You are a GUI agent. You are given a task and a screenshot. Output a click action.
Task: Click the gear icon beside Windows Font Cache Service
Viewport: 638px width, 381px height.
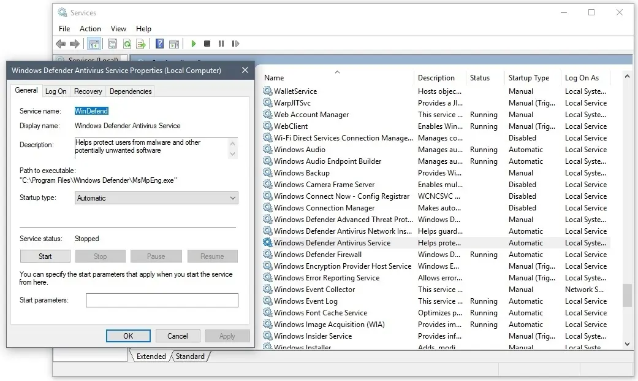(267, 312)
